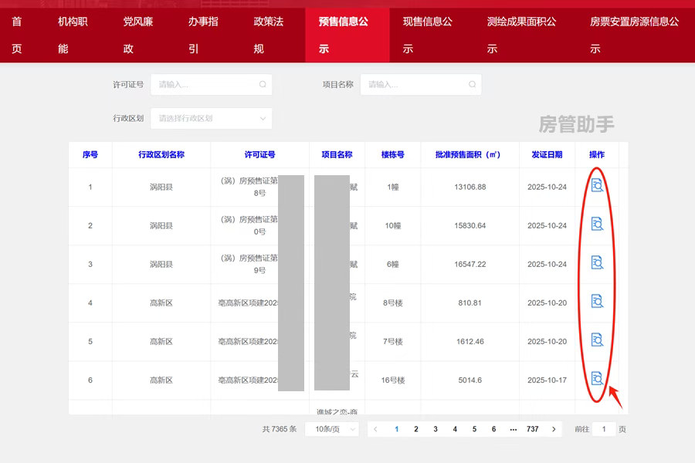Screen dimensions: 695x463
Task: Open details for the 8号楼 row
Action: point(595,302)
